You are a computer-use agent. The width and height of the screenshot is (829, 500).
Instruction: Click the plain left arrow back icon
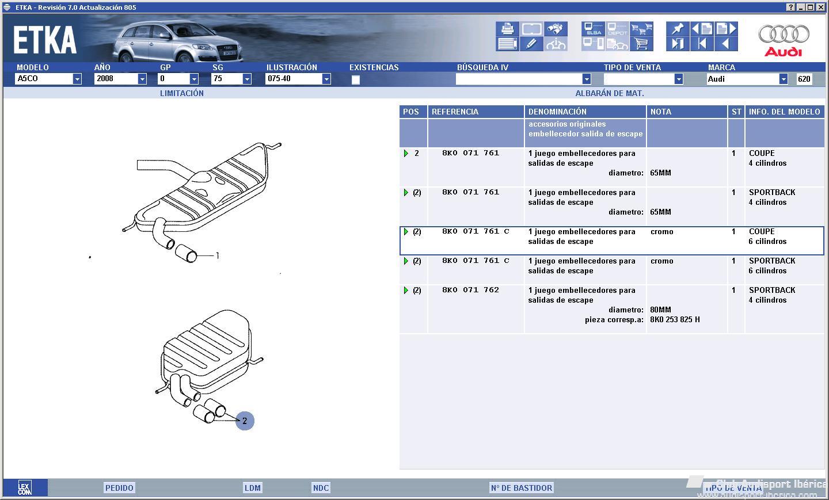[726, 44]
